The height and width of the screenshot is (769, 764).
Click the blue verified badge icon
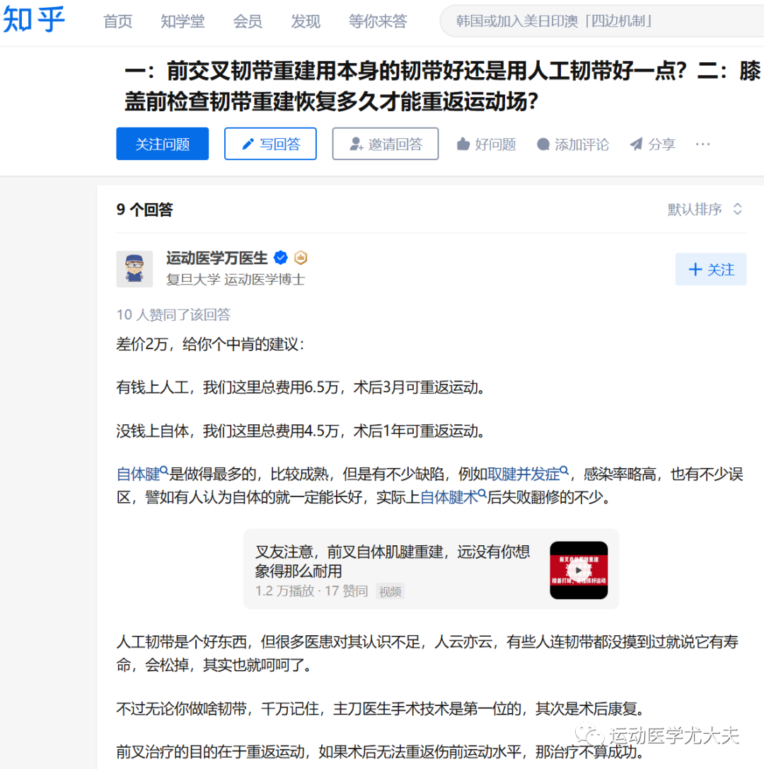click(x=281, y=257)
